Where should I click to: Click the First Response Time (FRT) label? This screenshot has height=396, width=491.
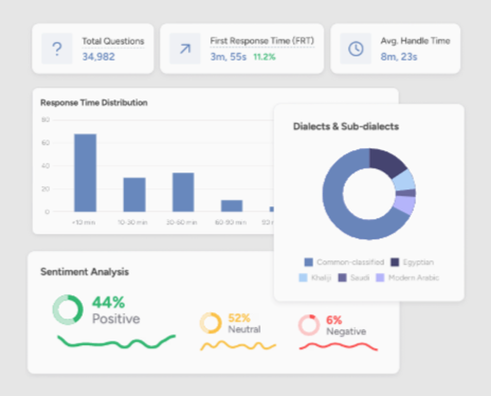tap(262, 41)
